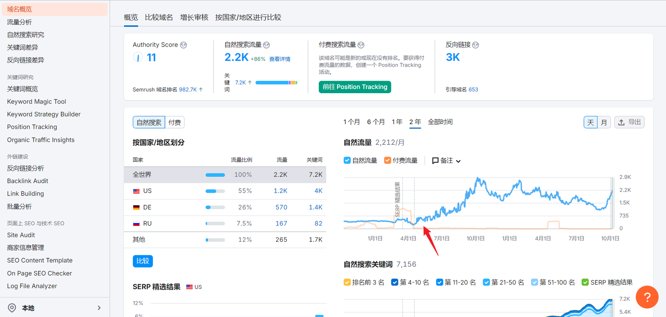Viewport: 666px width, 317px height.
Task: Click the US flag in country table
Action: tap(136, 191)
